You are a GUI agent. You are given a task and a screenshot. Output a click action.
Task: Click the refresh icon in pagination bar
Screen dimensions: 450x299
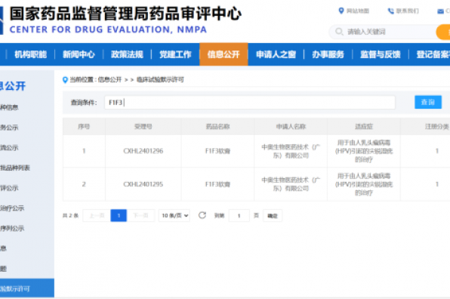[x=202, y=215]
